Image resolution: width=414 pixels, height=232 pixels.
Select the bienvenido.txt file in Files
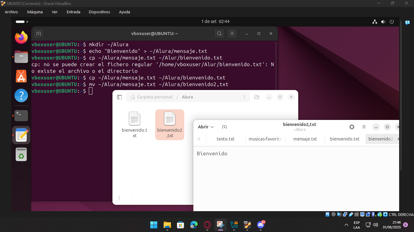coord(135,125)
